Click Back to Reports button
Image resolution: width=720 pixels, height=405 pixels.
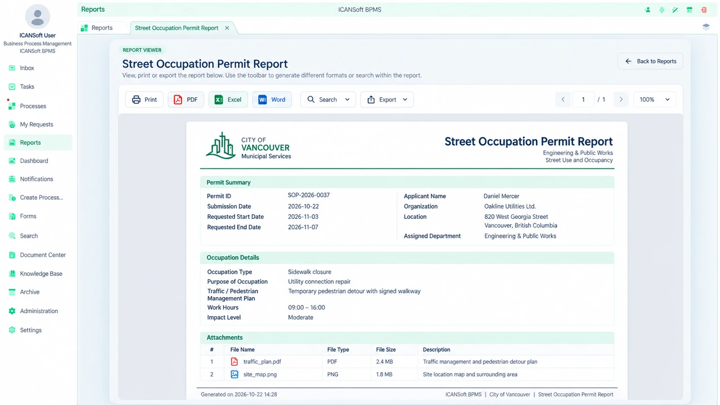[x=650, y=61]
